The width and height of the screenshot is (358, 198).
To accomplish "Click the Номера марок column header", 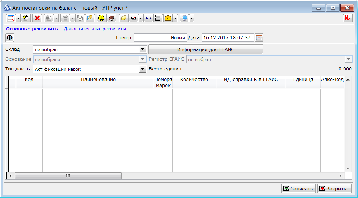I will pos(163,82).
